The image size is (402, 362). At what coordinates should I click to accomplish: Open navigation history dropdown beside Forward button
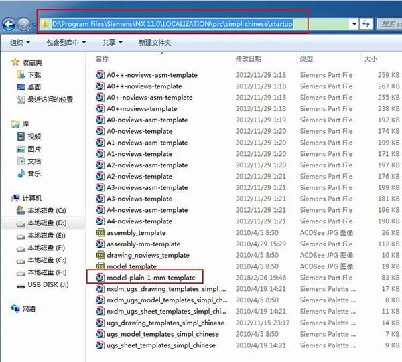(34, 25)
